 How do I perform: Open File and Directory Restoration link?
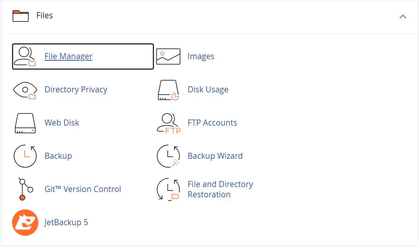(220, 189)
